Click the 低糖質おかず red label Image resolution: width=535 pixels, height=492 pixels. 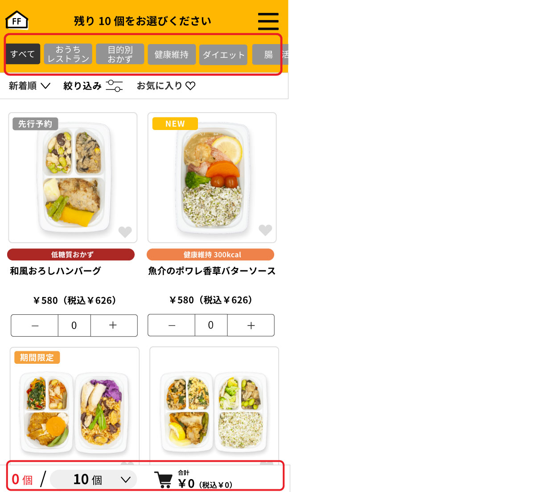click(71, 254)
